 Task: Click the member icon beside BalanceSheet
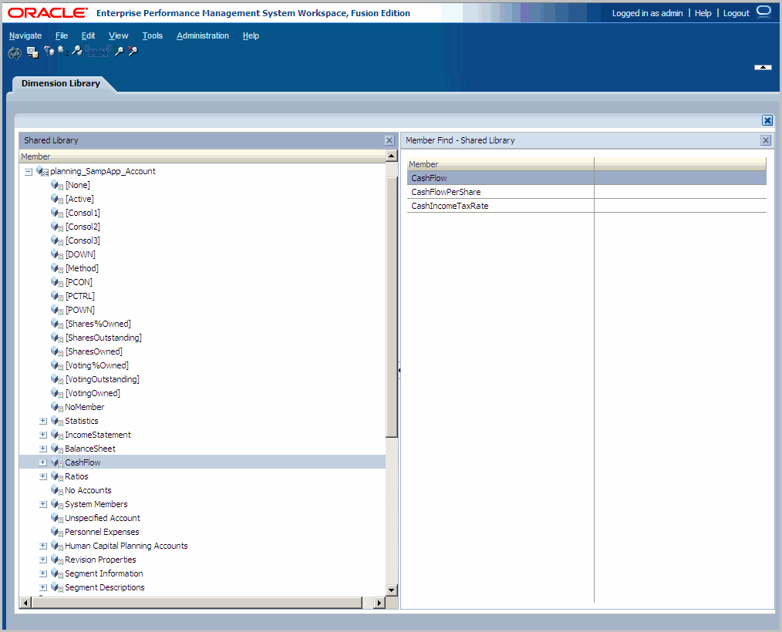(57, 449)
